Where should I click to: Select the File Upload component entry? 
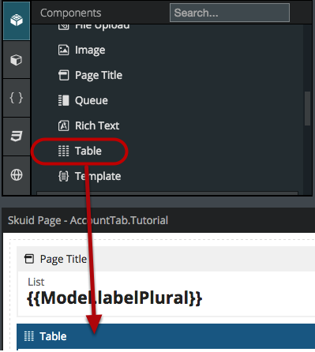click(94, 27)
